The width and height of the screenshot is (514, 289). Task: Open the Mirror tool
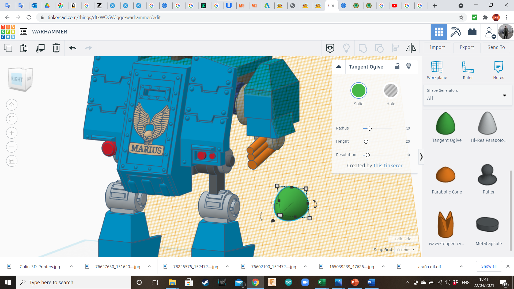411,48
